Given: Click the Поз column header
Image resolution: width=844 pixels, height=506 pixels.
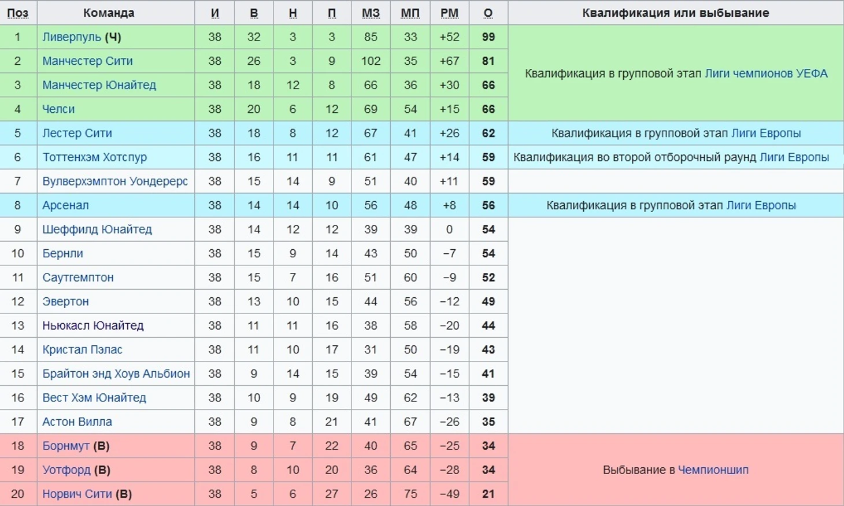Looking at the screenshot, I should pyautogui.click(x=18, y=13).
